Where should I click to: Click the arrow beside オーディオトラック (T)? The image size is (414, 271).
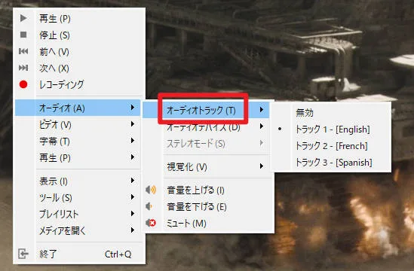click(x=262, y=109)
